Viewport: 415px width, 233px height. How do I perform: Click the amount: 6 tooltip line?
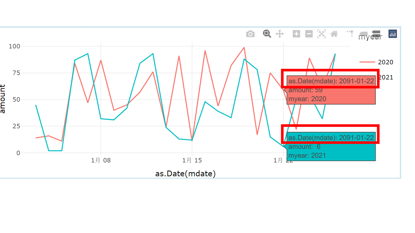point(304,147)
